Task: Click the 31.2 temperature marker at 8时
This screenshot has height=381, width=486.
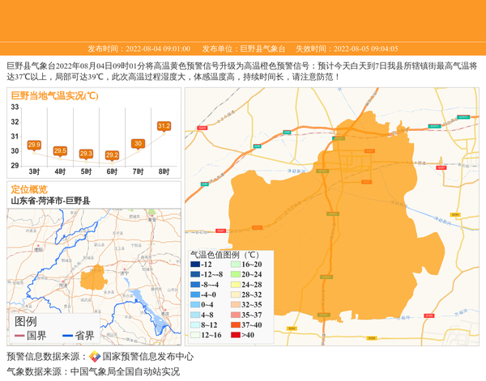Action: (x=164, y=126)
